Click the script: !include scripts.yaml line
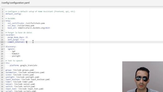The width and height of the screenshot is (163, 92). click(21, 91)
